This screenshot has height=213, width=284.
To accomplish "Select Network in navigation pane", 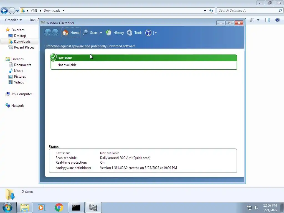I will [17, 106].
